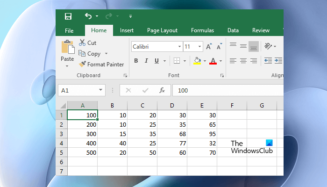Expand the font size 11 dropdown
327x187 pixels.
tap(199, 47)
